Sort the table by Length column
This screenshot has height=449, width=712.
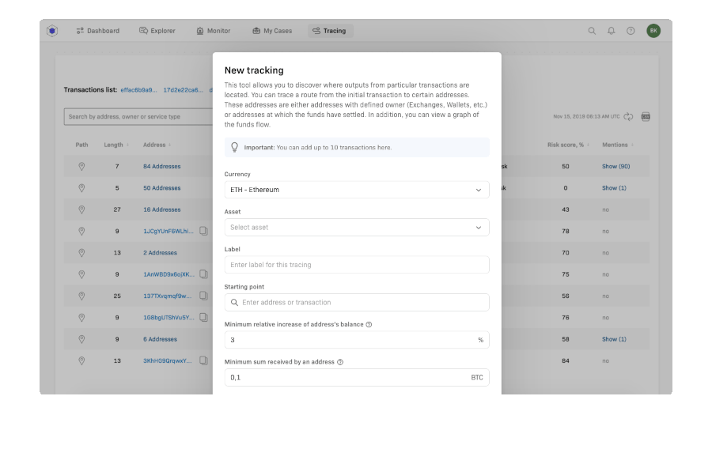pos(116,145)
